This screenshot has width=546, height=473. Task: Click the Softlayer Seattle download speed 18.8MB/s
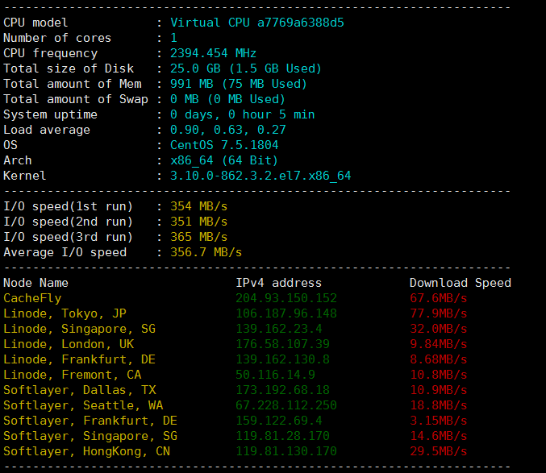438,405
